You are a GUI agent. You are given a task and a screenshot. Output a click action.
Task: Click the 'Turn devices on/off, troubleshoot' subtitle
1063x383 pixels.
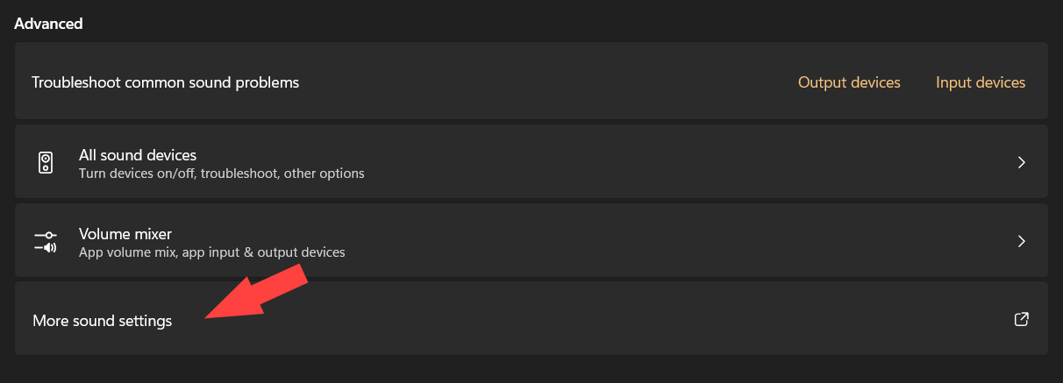click(221, 174)
